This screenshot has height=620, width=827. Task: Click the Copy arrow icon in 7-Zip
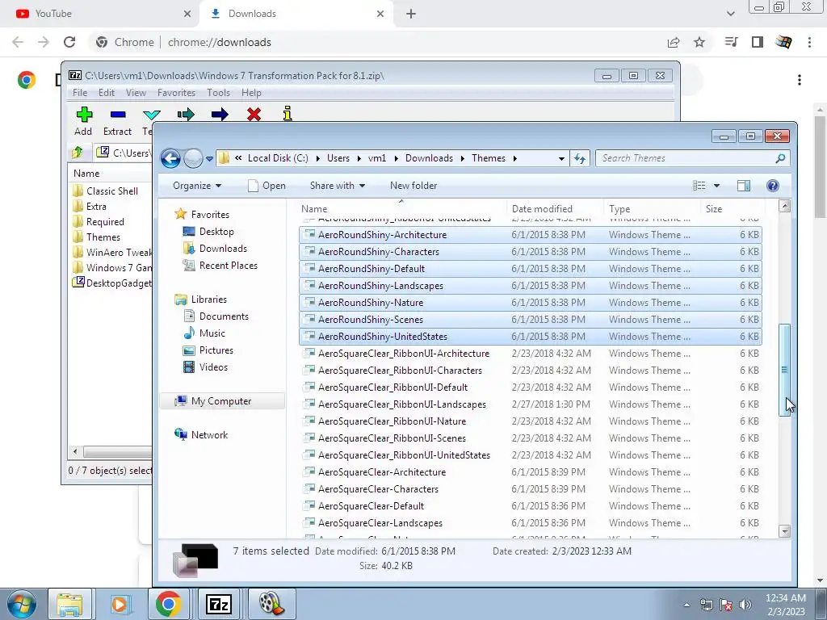186,115
